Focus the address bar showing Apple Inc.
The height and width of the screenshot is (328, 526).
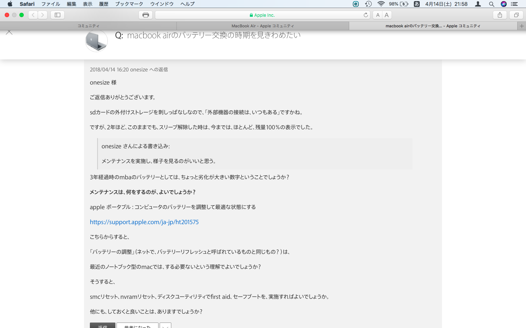(x=262, y=15)
